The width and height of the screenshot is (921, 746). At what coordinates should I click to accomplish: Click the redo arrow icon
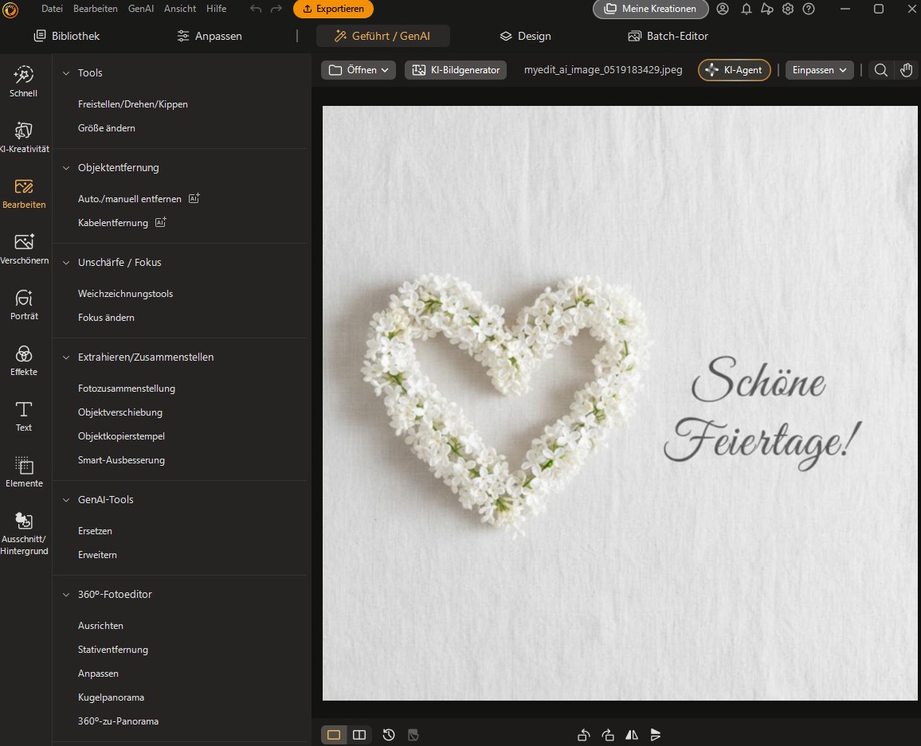(x=276, y=9)
